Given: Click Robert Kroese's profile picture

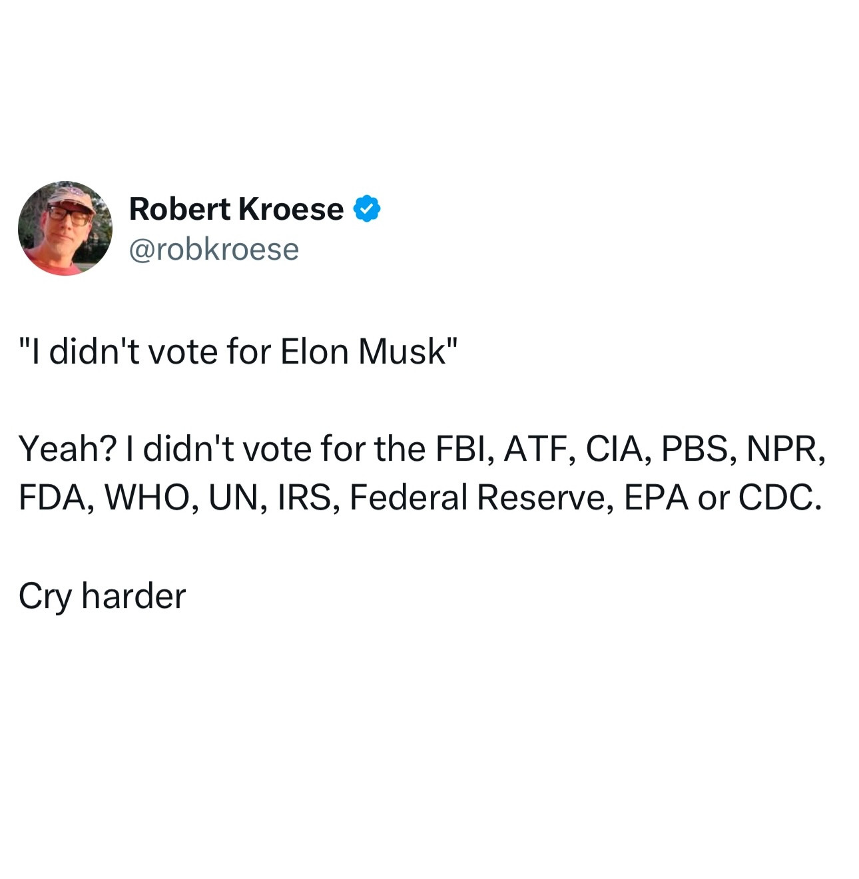Looking at the screenshot, I should click(x=65, y=228).
